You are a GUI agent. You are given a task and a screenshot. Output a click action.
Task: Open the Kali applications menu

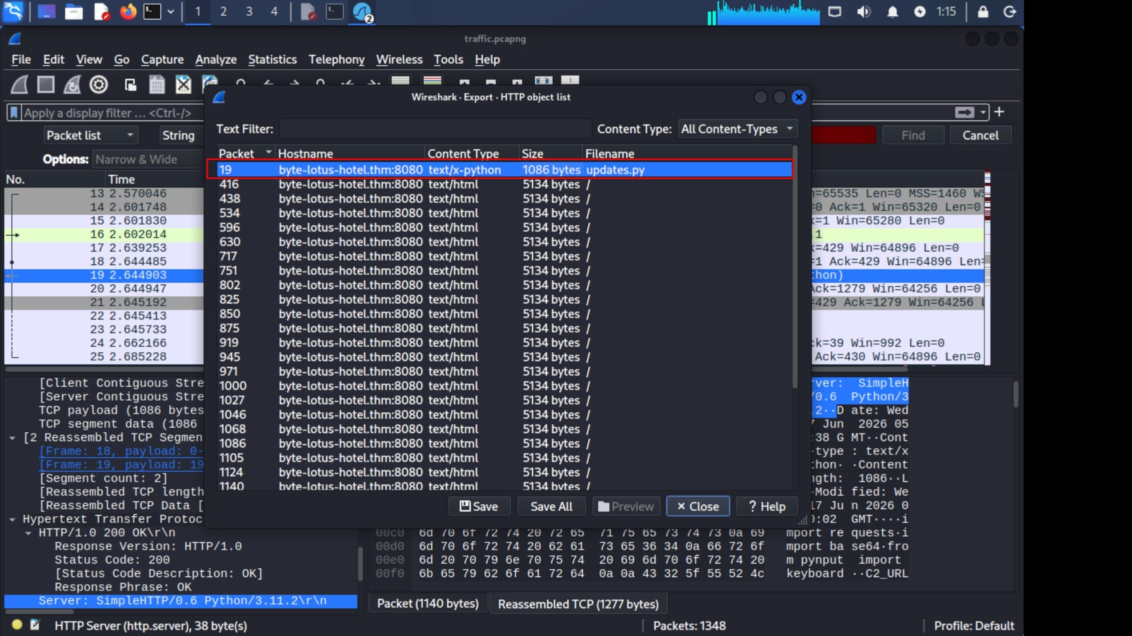point(13,11)
